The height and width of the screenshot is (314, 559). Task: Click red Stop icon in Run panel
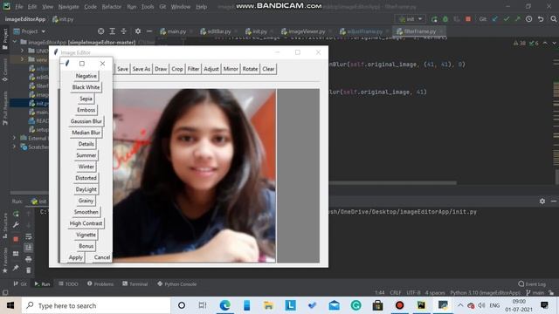(16, 239)
